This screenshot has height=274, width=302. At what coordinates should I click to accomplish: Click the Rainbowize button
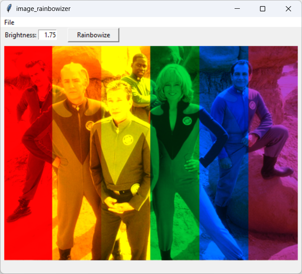coord(93,35)
